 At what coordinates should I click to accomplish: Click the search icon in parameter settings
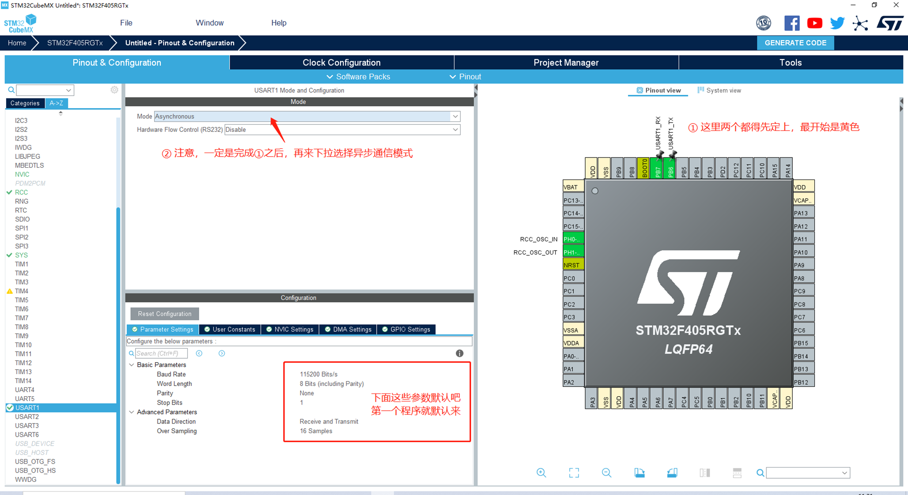point(133,352)
